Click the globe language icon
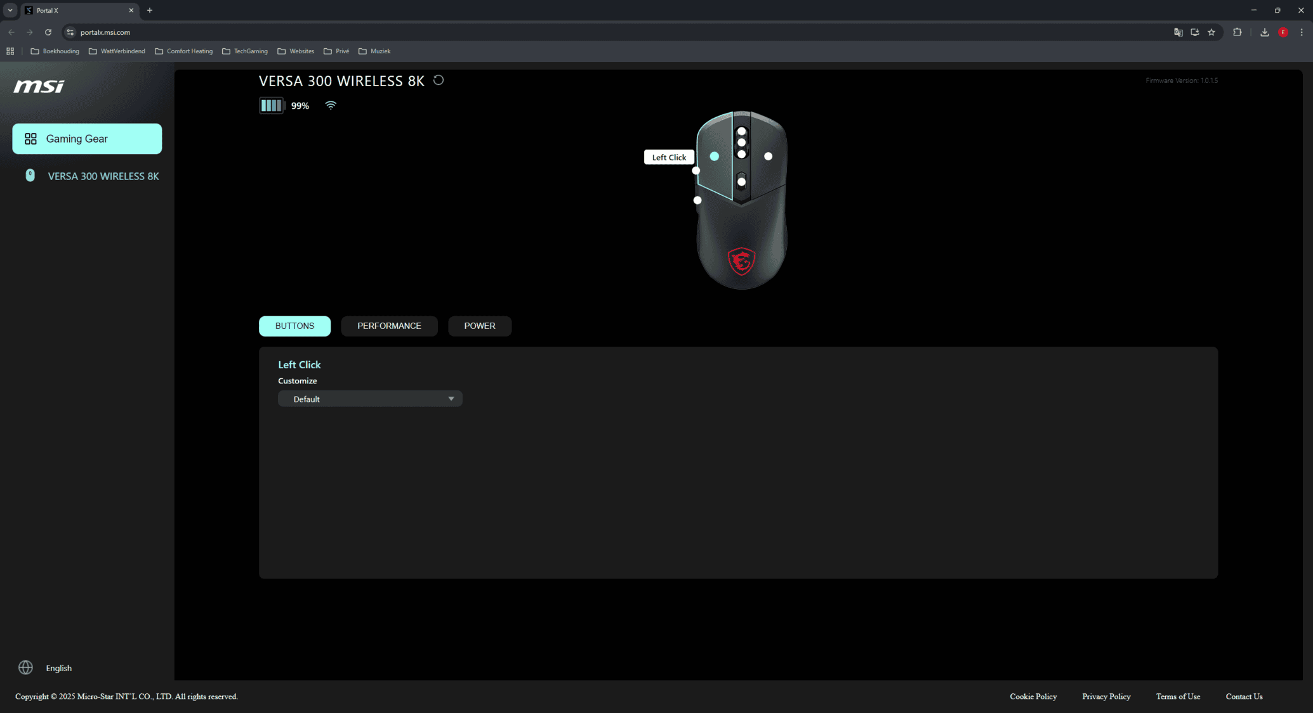The width and height of the screenshot is (1313, 713). pyautogui.click(x=25, y=667)
